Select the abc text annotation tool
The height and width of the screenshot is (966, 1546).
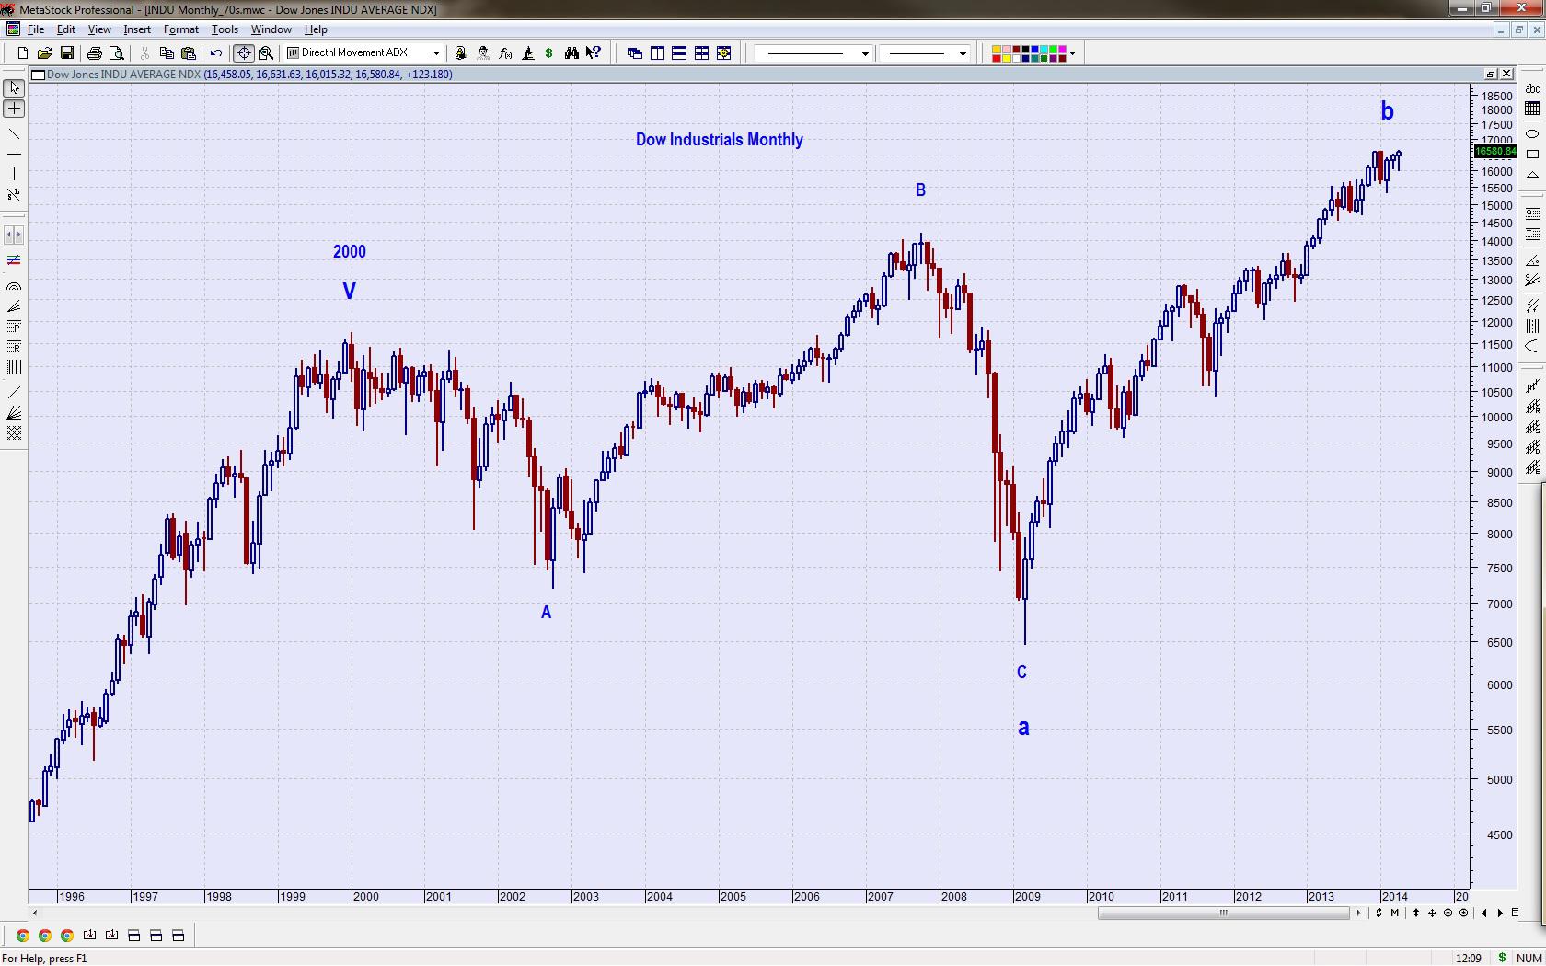pos(1533,89)
